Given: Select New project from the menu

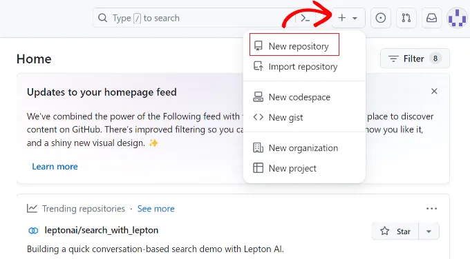Looking at the screenshot, I should 304,168.
